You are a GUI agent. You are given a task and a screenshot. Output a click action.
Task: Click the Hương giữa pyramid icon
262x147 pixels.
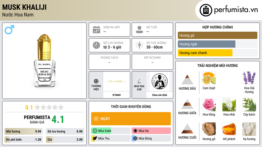click(x=187, y=104)
